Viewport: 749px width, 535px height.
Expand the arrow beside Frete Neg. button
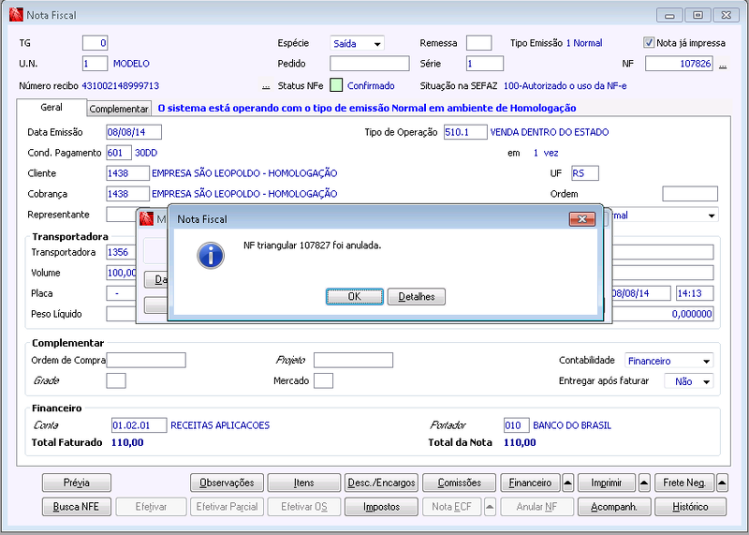click(722, 483)
